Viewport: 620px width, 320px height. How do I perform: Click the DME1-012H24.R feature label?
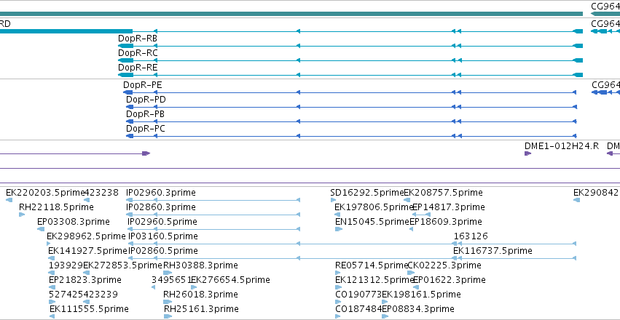(x=562, y=146)
